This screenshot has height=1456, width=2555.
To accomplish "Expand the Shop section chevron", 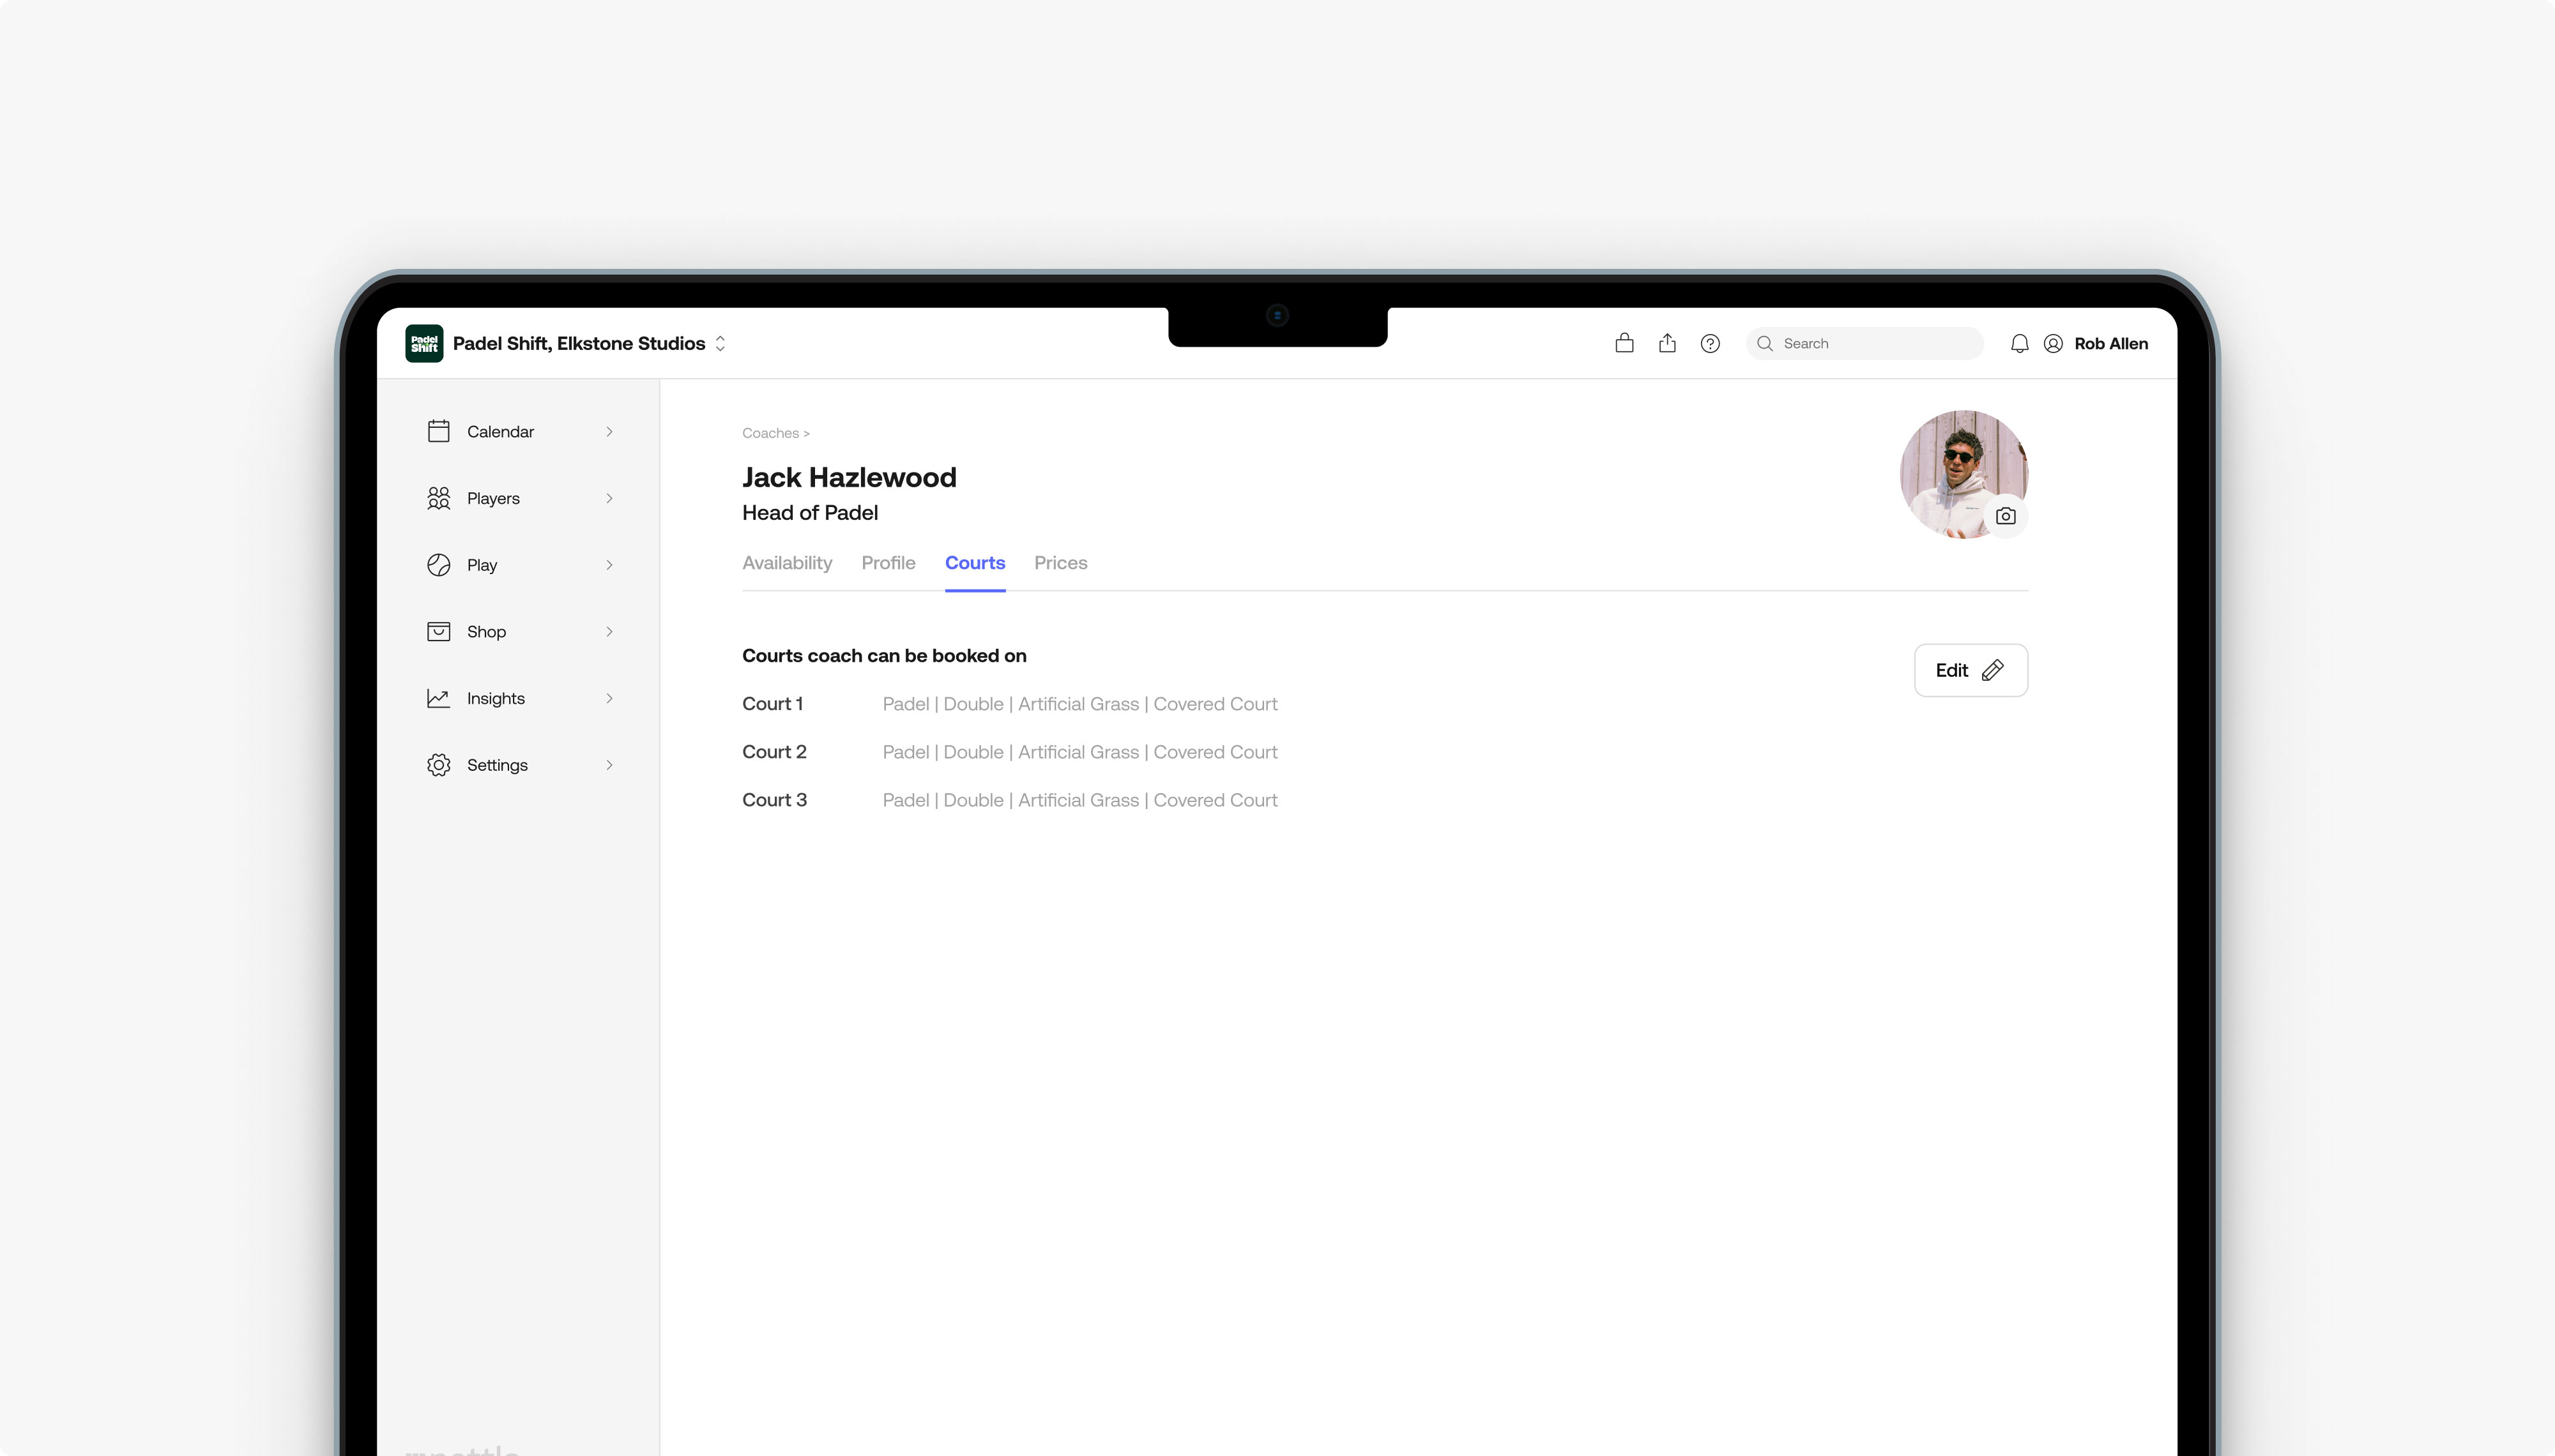I will (609, 631).
